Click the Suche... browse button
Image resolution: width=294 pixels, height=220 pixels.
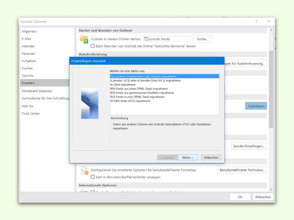click(202, 39)
